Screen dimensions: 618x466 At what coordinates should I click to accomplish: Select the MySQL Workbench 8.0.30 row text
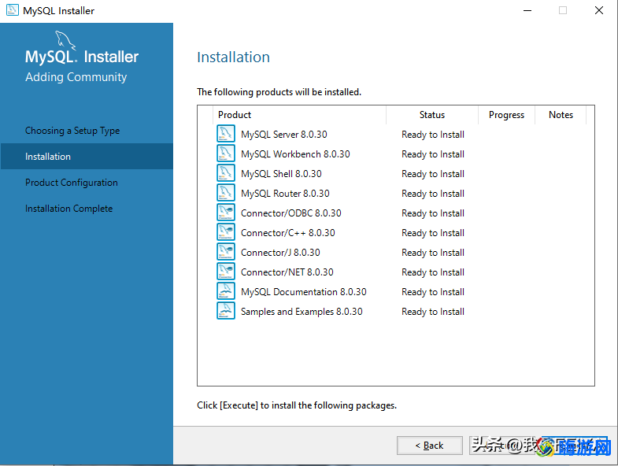coord(295,154)
